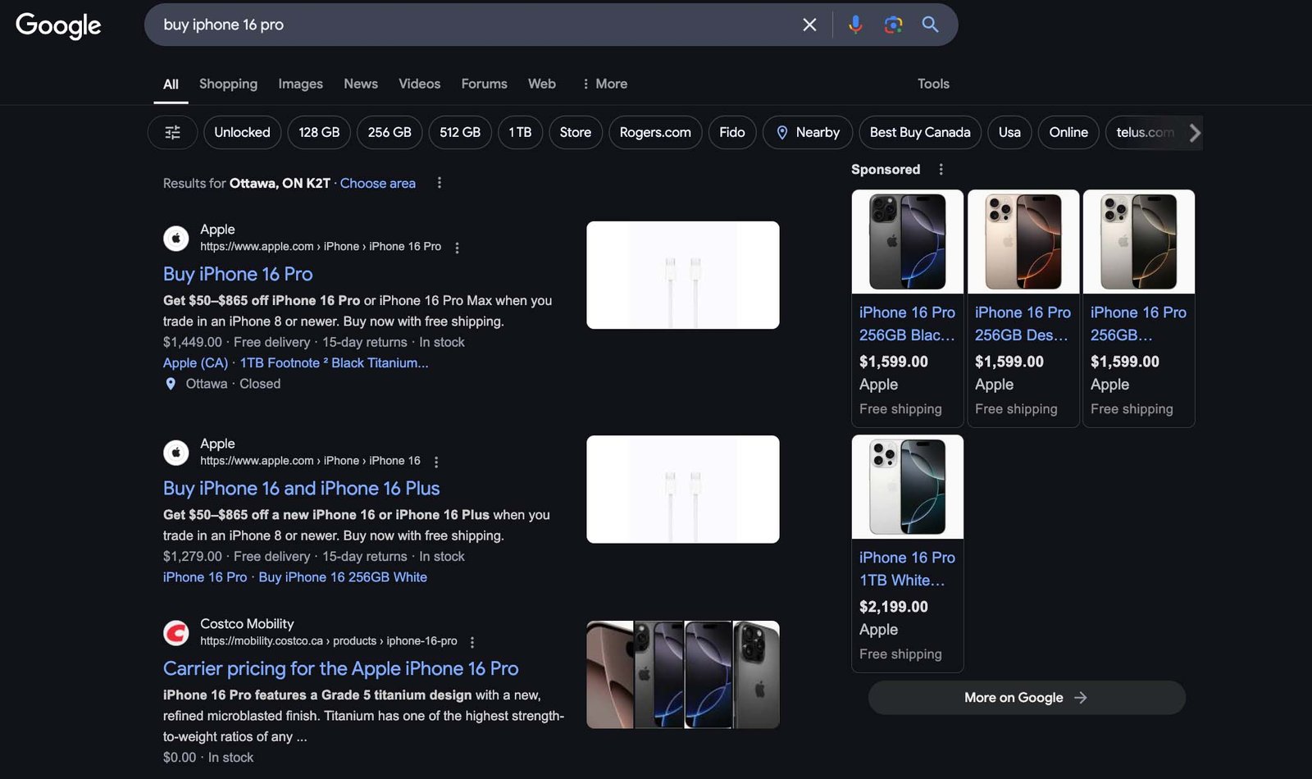Apply the 128 GB filter chip

(x=319, y=132)
